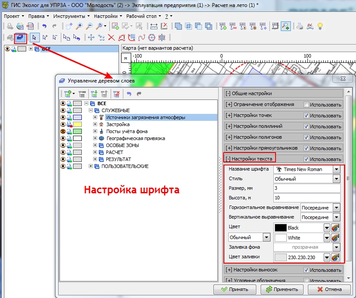Open the layer tree management icon
The height and width of the screenshot is (298, 356).
coord(20,38)
